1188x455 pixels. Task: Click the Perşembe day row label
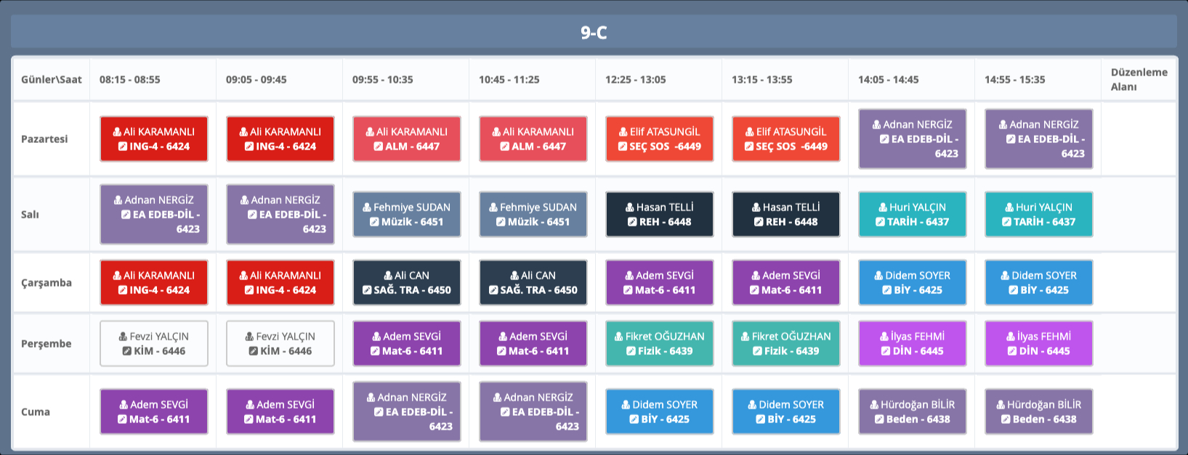click(47, 344)
